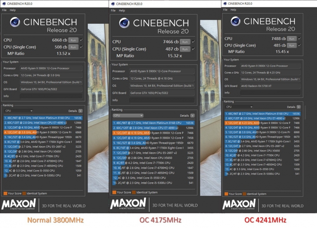Open the Help menu in the left window
Image resolution: width=317 pixels, height=228 pixels.
tap(12, 10)
